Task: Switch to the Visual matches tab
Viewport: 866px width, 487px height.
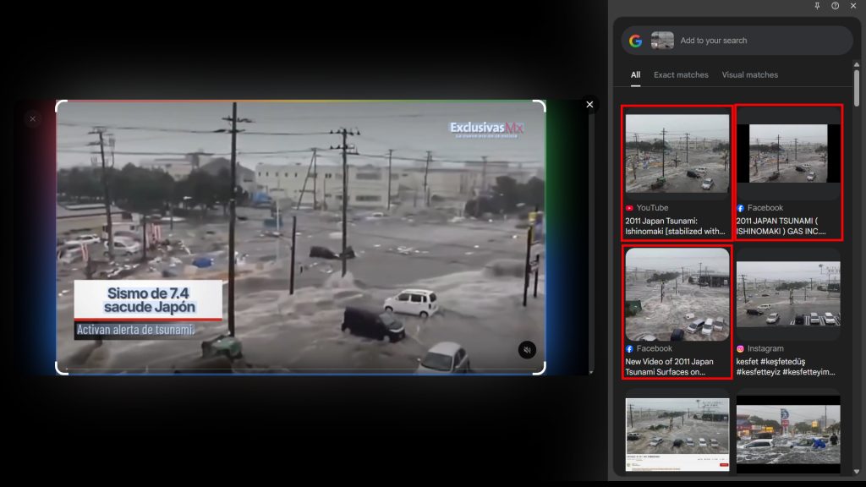Action: point(749,75)
